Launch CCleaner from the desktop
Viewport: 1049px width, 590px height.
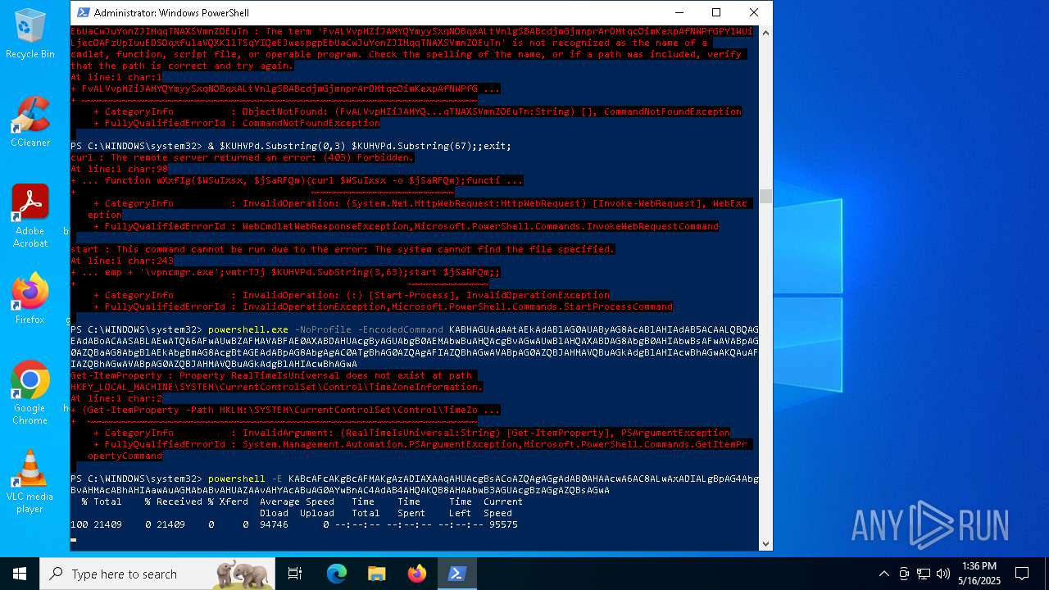pyautogui.click(x=30, y=121)
